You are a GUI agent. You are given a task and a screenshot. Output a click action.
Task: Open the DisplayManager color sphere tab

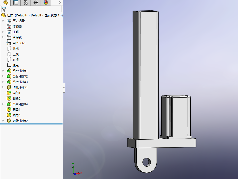click(46, 3)
